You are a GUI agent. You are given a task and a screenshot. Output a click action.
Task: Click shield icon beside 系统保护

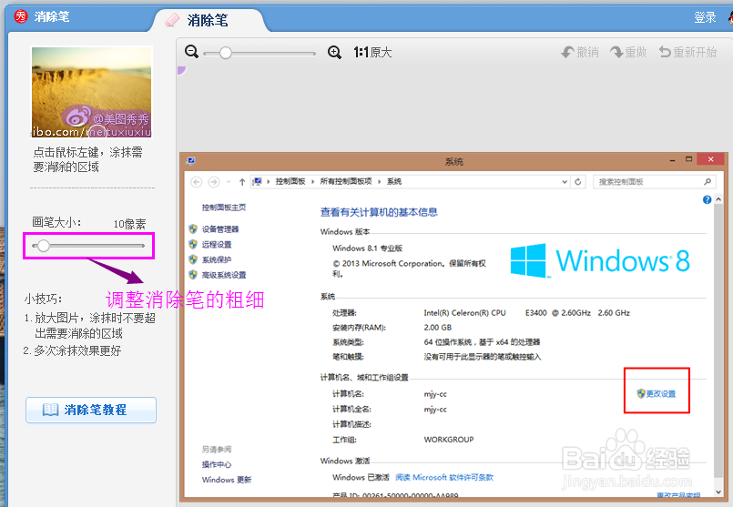[193, 259]
